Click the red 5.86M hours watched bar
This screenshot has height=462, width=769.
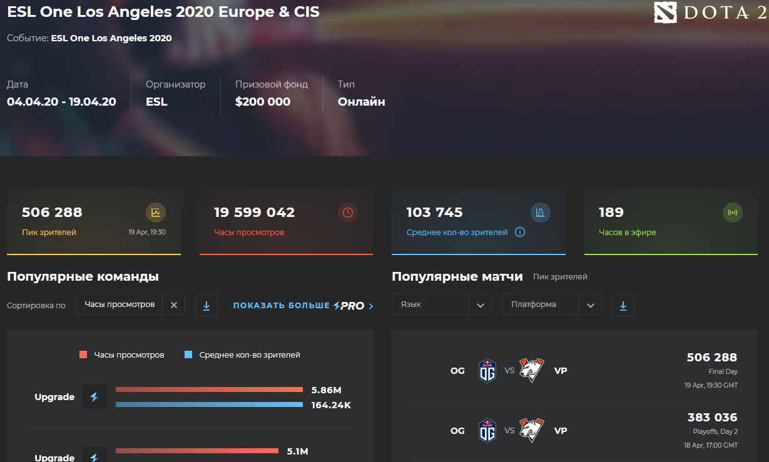coord(209,389)
